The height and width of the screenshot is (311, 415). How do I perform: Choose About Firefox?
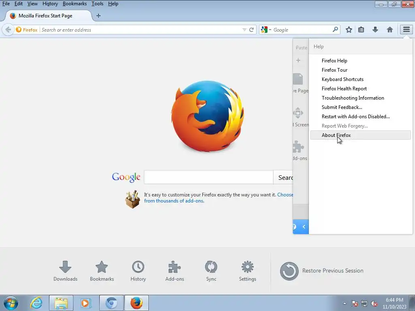tap(360, 135)
